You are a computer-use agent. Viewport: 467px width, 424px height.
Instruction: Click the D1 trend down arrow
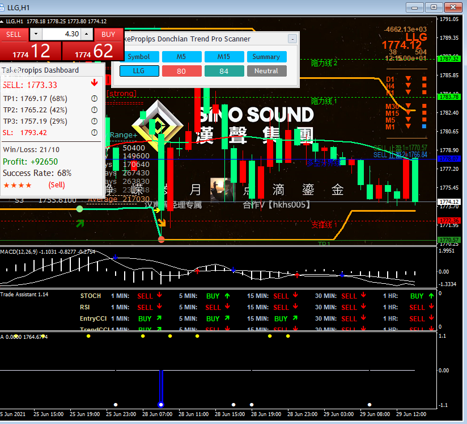pos(408,79)
